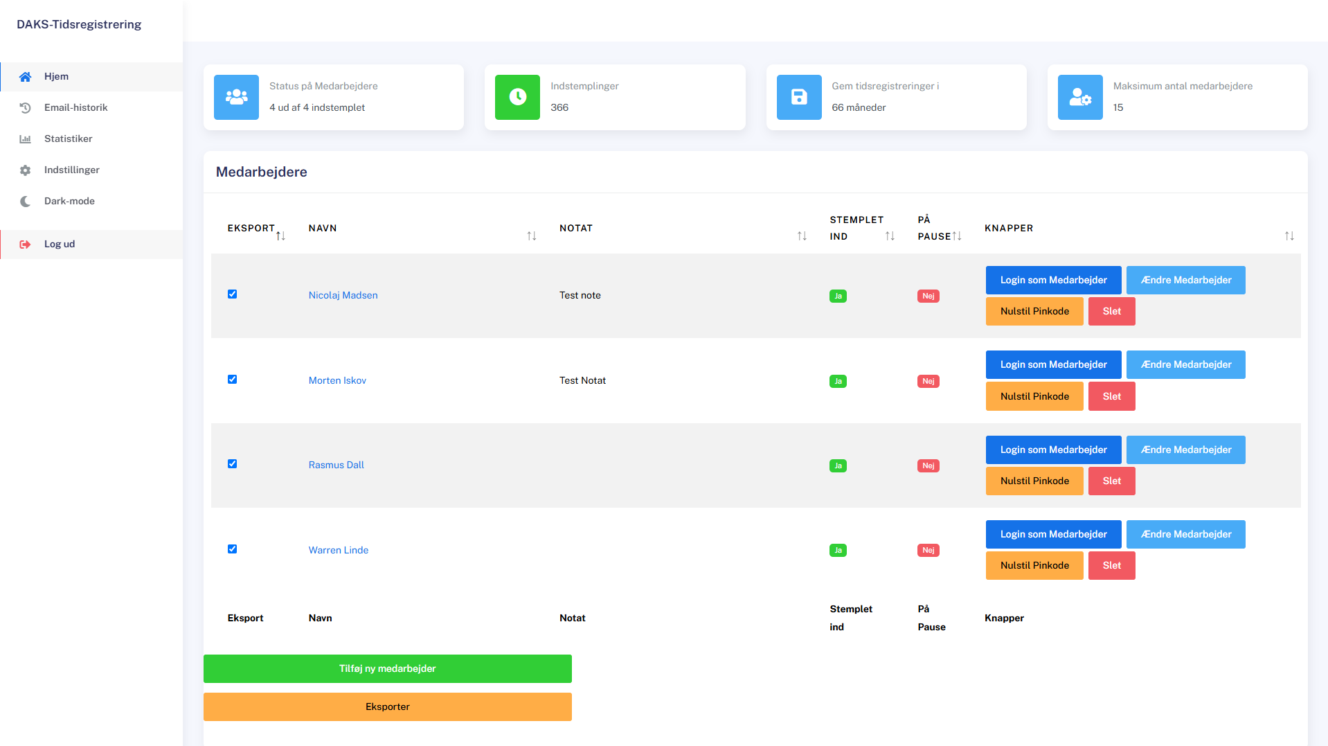Click the '66 måneder' value

pyautogui.click(x=859, y=108)
